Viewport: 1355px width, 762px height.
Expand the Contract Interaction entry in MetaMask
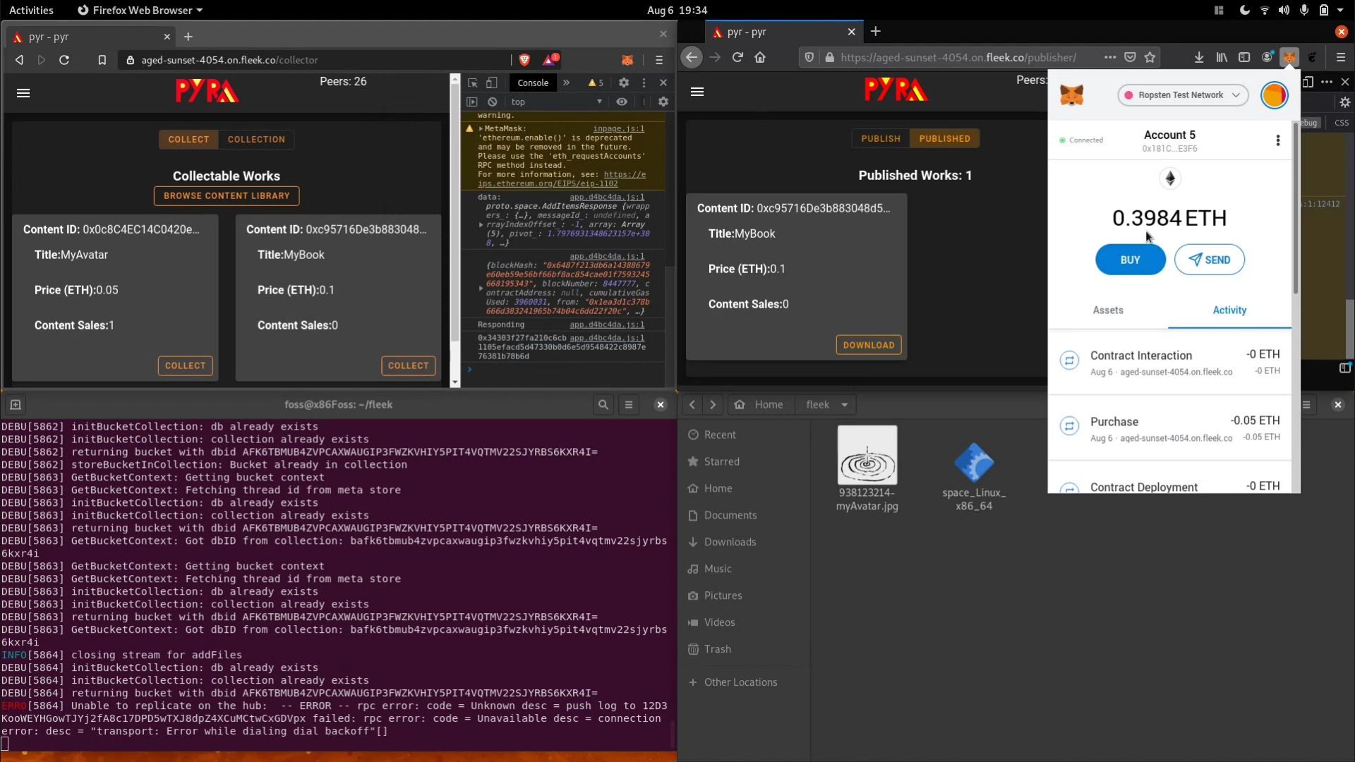click(x=1167, y=362)
